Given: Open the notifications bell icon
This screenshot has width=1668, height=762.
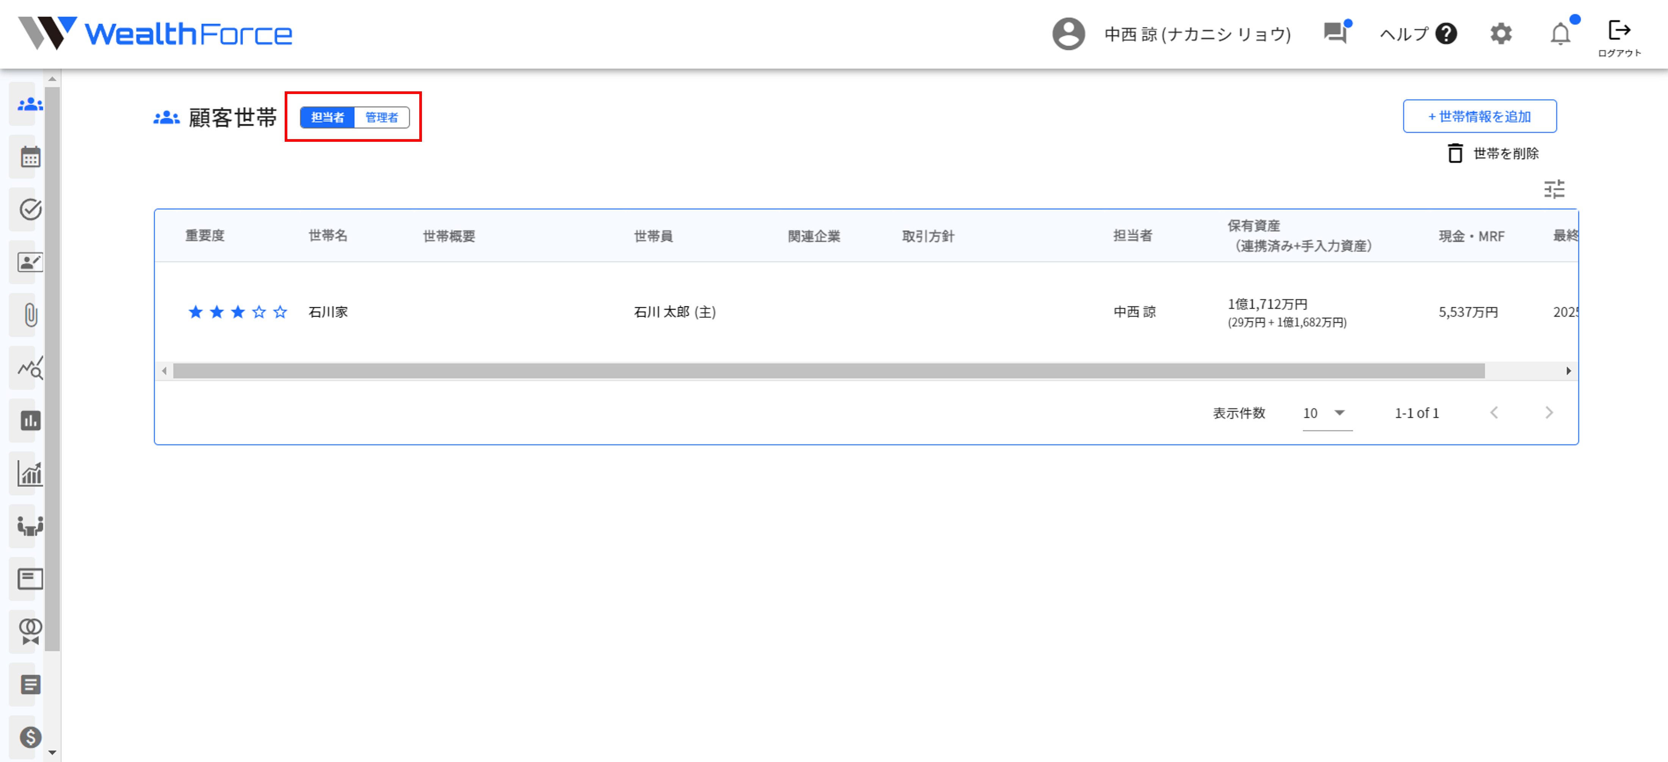Looking at the screenshot, I should pos(1560,34).
